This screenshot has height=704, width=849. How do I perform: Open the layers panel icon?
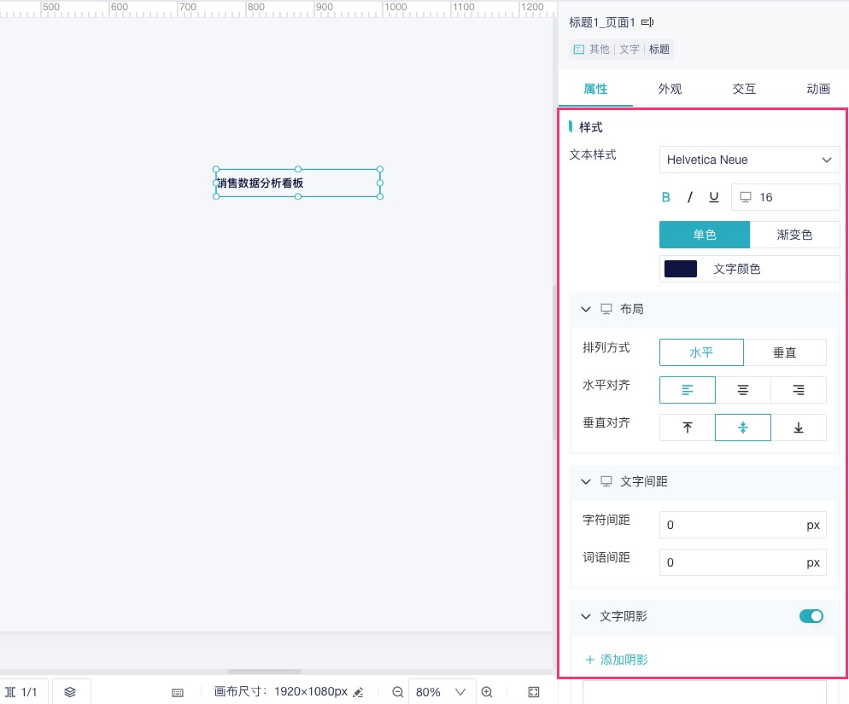point(70,692)
